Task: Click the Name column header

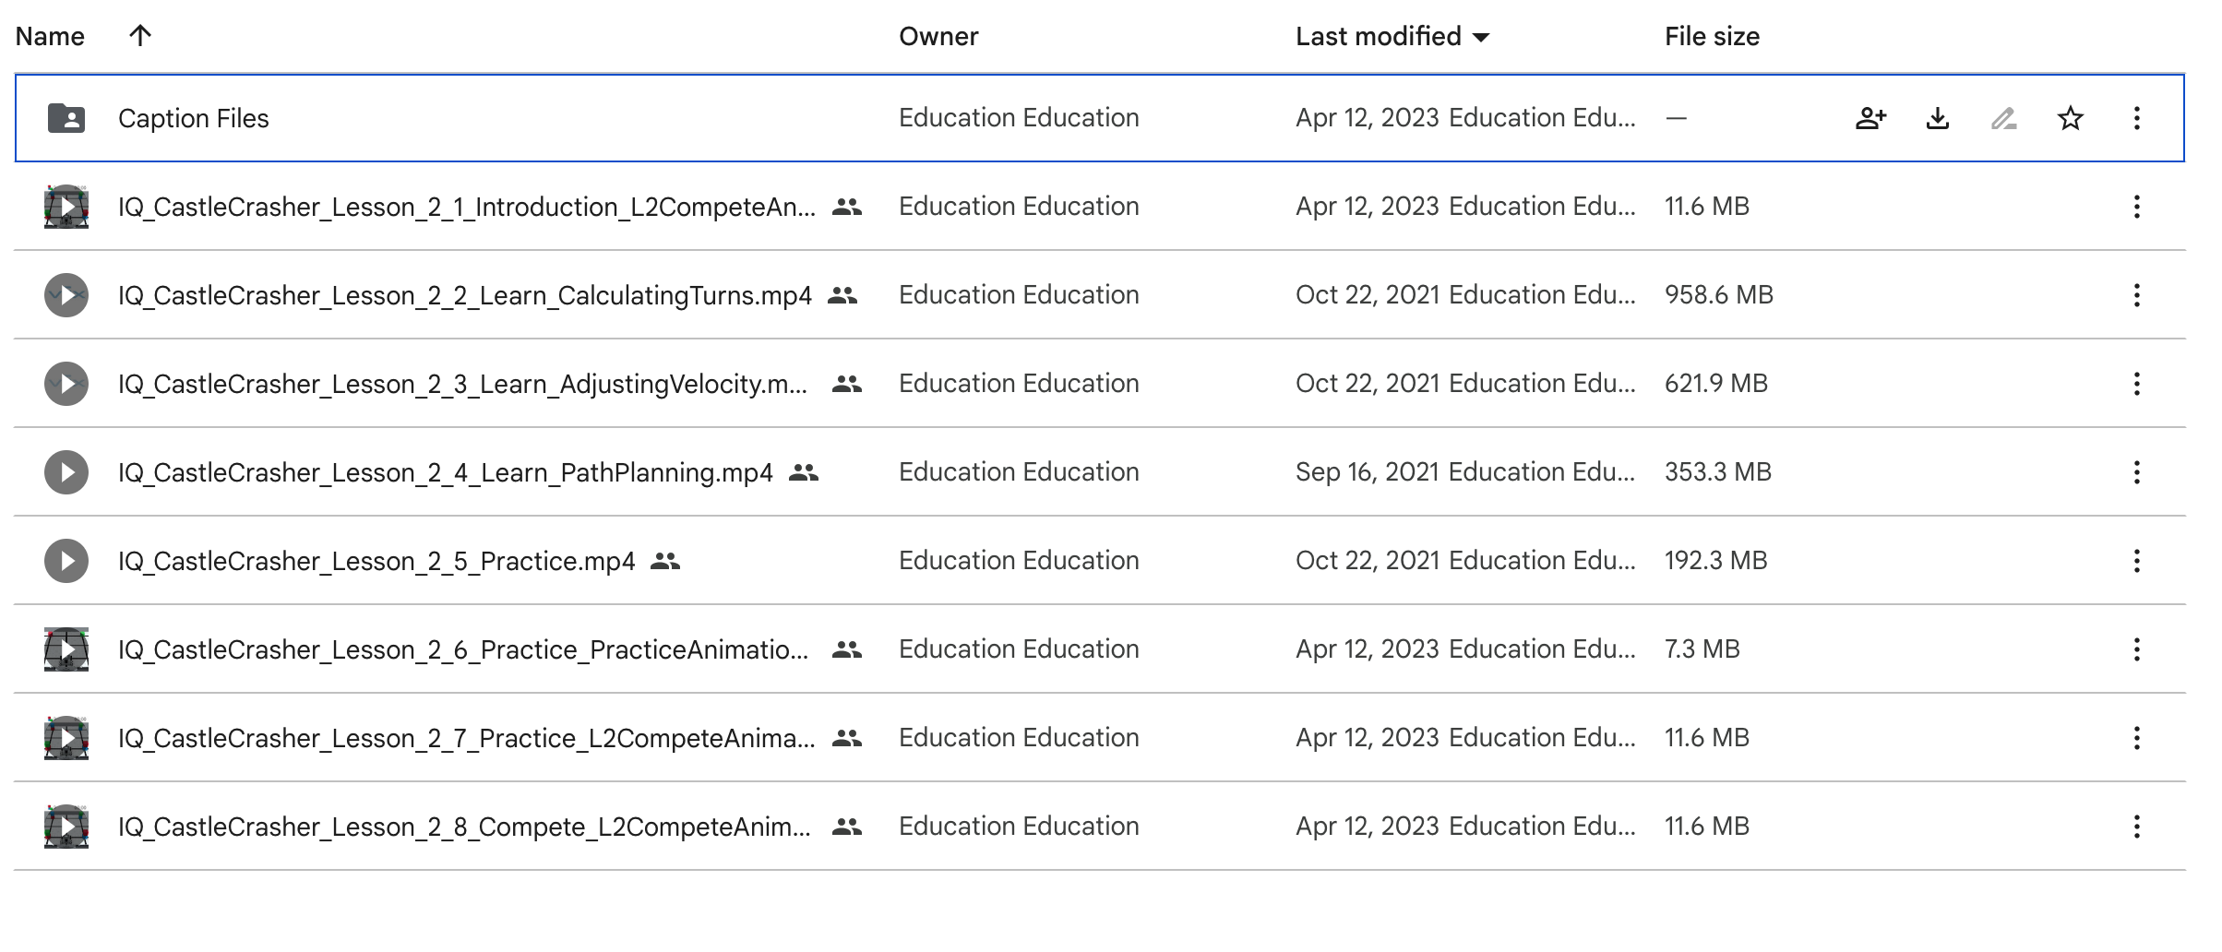Action: point(50,37)
